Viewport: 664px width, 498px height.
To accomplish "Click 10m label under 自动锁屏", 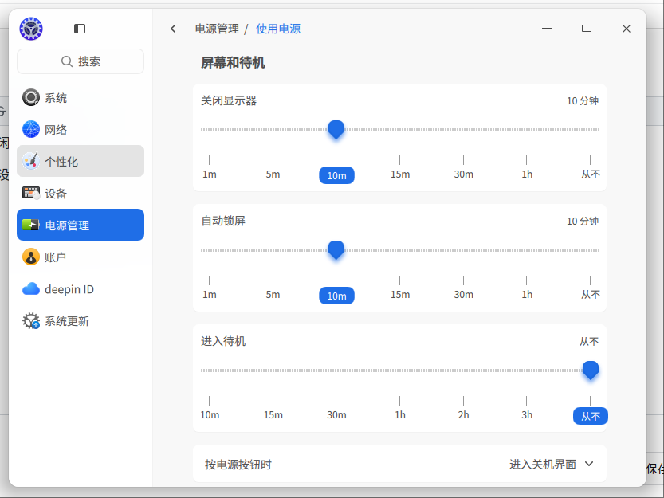I will (336, 296).
